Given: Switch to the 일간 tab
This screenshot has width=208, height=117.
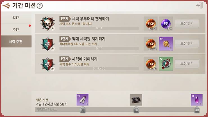Looking at the screenshot, I should [16, 17].
